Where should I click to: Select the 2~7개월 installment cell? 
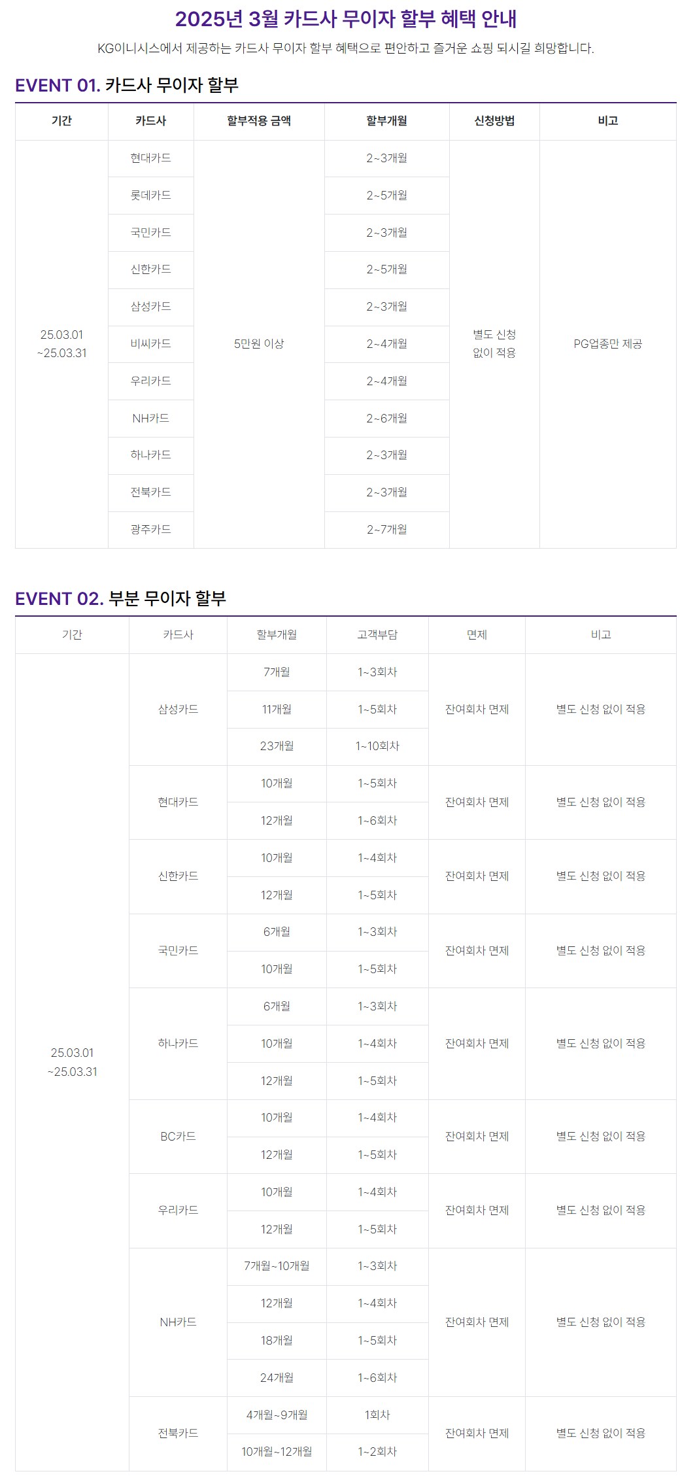[x=387, y=529]
